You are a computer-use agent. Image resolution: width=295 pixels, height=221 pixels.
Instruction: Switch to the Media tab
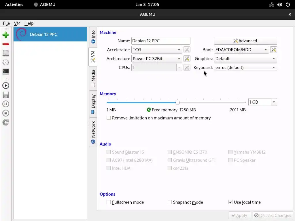[93, 78]
